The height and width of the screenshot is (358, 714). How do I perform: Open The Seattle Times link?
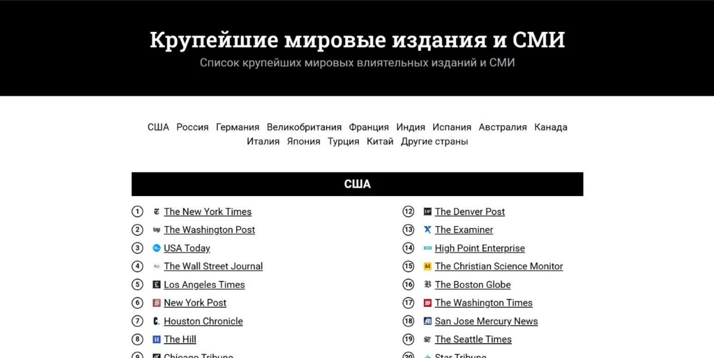(x=473, y=339)
